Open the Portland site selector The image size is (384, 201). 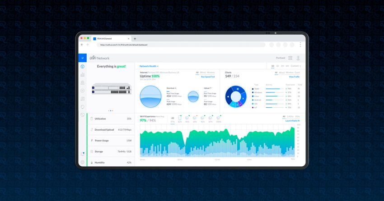coord(280,58)
